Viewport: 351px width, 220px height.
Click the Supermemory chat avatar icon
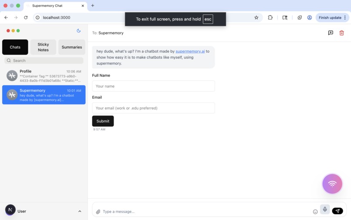[12, 95]
